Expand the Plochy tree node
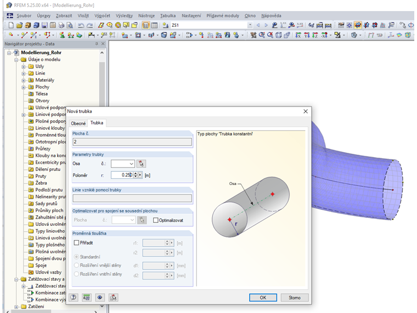 click(x=24, y=87)
